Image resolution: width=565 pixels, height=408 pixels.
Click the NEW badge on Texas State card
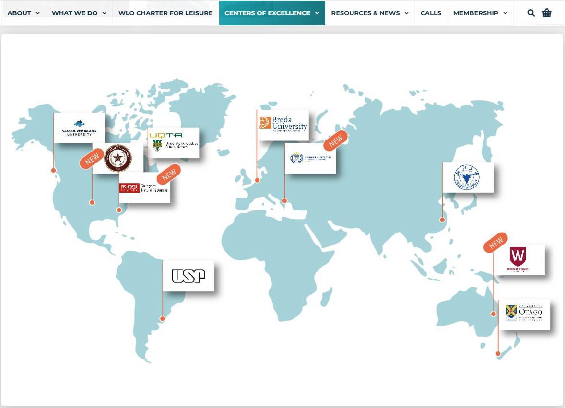coord(92,158)
